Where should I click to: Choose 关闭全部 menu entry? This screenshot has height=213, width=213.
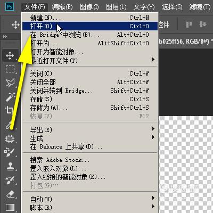point(90,82)
